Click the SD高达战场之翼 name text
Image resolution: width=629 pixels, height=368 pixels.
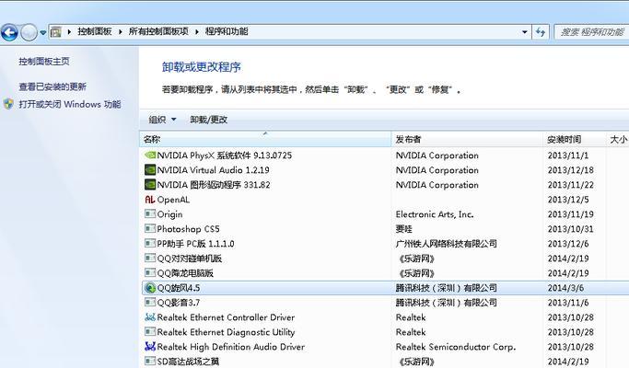tap(188, 362)
